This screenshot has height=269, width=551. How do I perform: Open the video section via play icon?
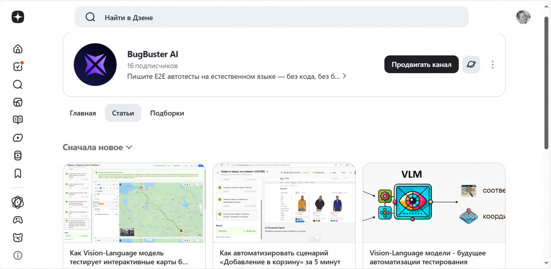click(x=17, y=138)
